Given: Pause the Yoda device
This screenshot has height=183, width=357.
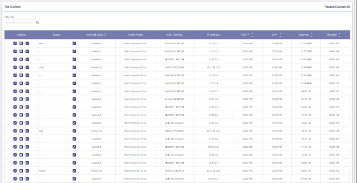Looking at the screenshot, I should point(21,67).
